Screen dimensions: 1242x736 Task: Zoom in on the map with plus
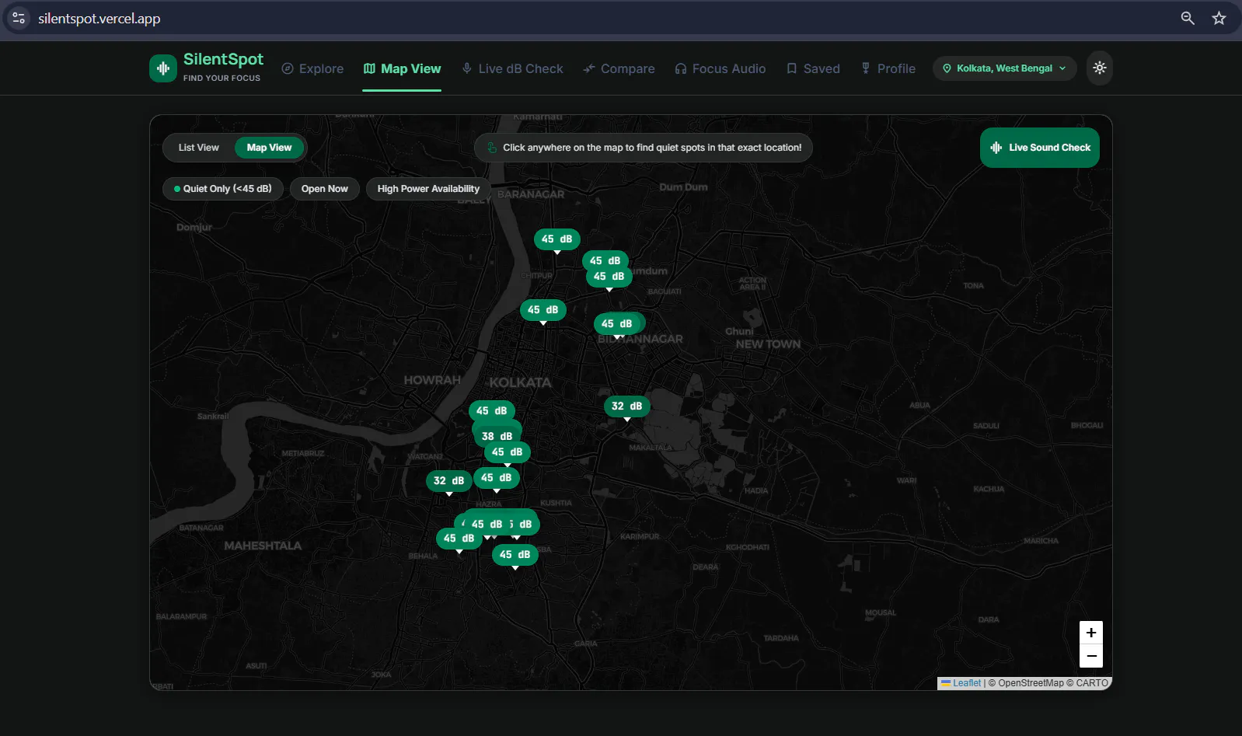[x=1091, y=633]
